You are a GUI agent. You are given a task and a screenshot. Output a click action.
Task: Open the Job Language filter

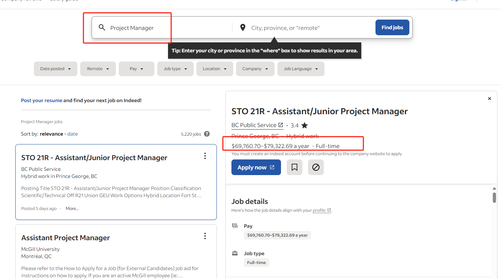point(301,69)
